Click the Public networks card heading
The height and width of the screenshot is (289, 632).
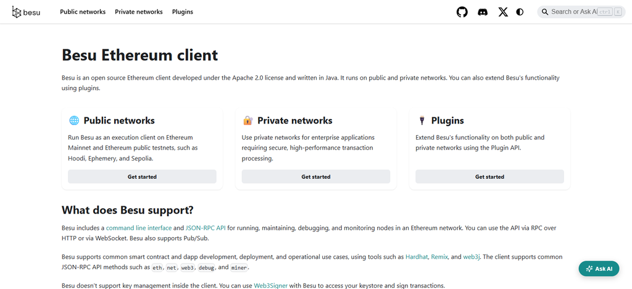click(119, 120)
